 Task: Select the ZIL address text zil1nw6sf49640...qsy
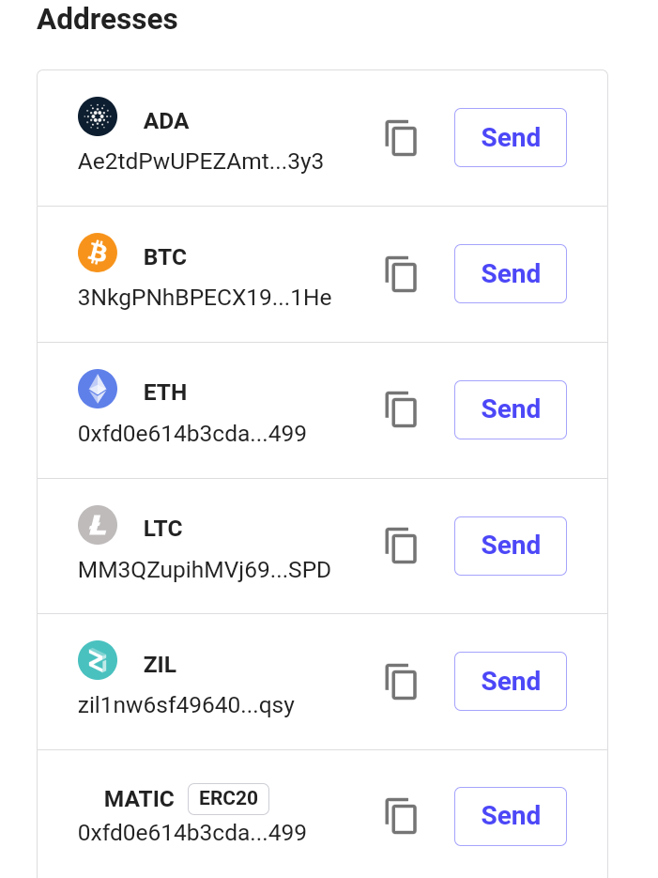[186, 705]
